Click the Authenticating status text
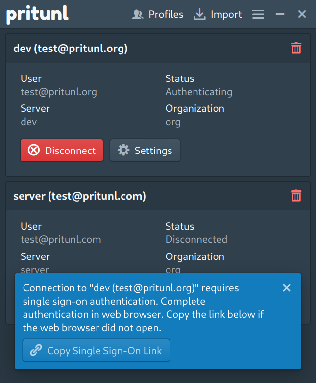The width and height of the screenshot is (316, 383). (x=199, y=92)
